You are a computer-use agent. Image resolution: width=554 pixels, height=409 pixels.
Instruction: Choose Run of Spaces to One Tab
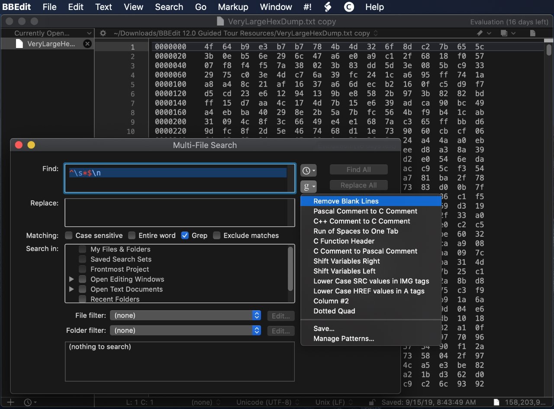coord(371,231)
